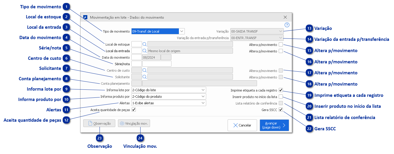Click the search icon for Local de estoque
This screenshot has width=394, height=154.
click(145, 44)
